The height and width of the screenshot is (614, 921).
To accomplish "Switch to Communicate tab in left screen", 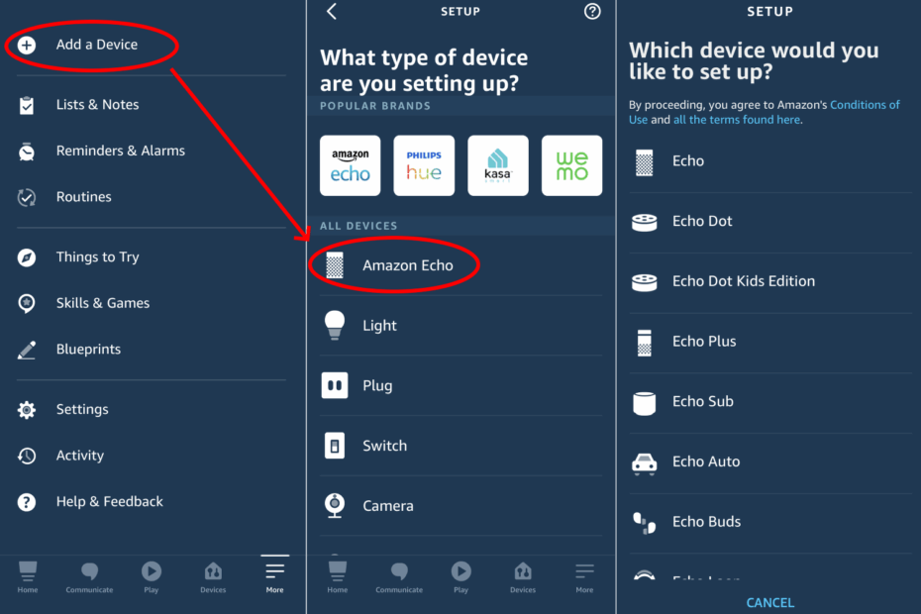I will pos(89,577).
